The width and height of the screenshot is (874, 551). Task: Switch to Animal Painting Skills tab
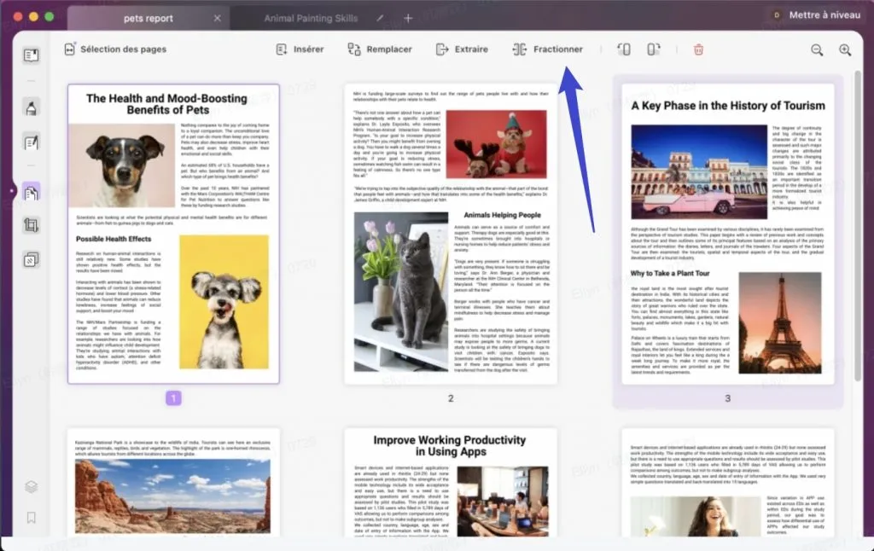(311, 18)
